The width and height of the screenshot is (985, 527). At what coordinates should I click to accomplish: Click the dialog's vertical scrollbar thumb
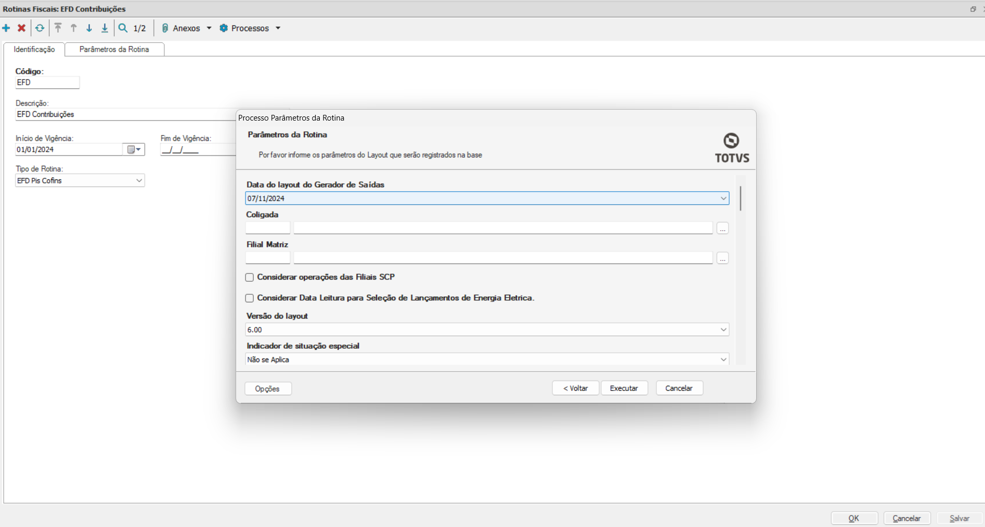[741, 198]
